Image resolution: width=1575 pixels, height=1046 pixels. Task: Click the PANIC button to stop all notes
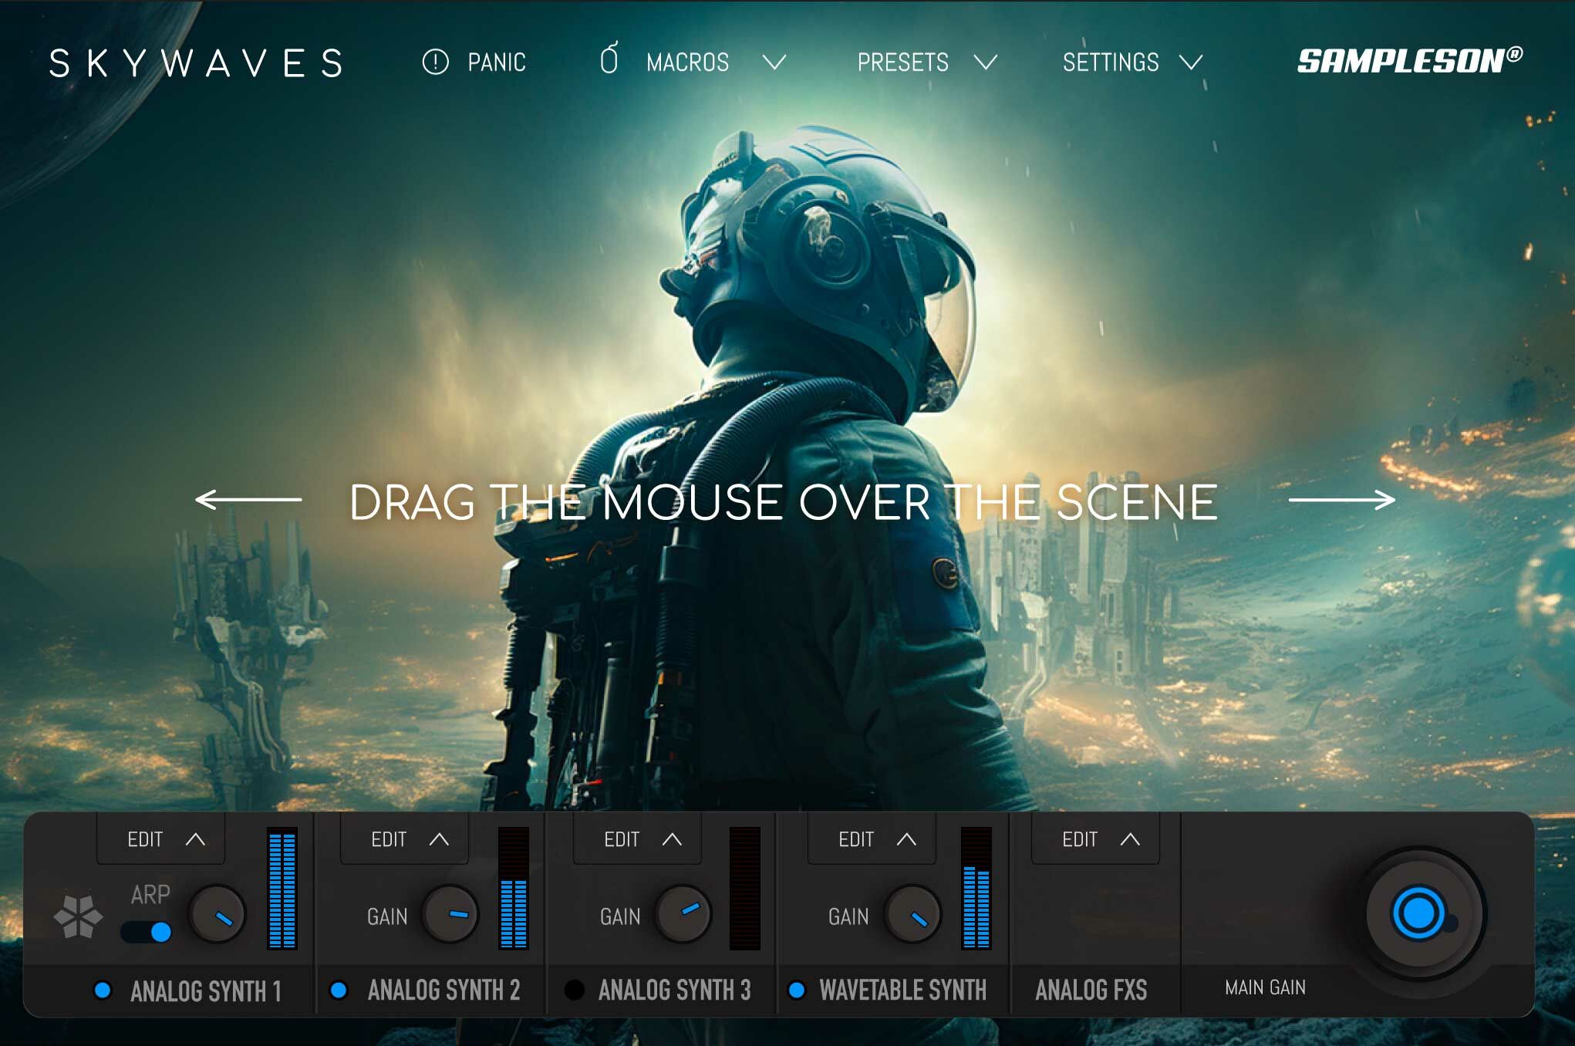pyautogui.click(x=478, y=62)
